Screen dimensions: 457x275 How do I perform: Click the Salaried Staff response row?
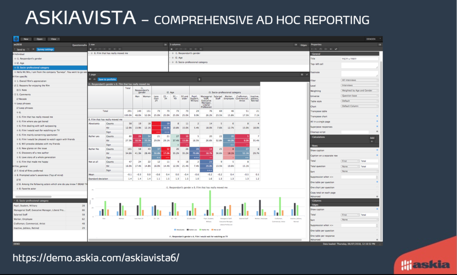click(x=50, y=214)
